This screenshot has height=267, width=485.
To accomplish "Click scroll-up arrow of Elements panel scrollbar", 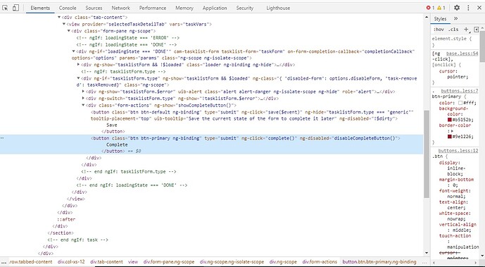I will click(x=427, y=18).
